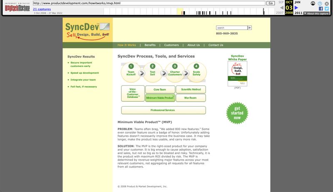The image size is (333, 192).
Task: Open Wayback user account icon
Action: click(313, 3)
